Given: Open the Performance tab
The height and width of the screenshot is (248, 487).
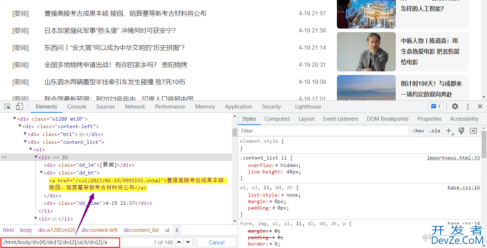Looking at the screenshot, I should pos(170,107).
